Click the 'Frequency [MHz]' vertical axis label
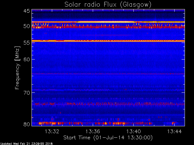 click(17, 68)
